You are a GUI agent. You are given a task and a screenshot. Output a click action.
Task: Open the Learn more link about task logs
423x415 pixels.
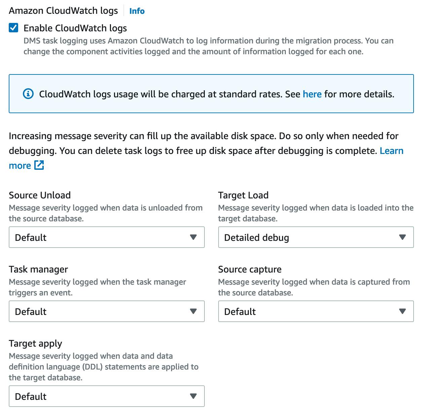coord(391,151)
